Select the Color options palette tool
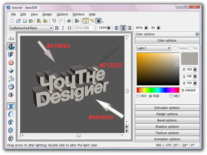This screenshot has height=155, width=207. [11, 47]
